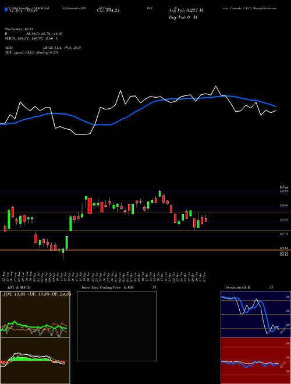
Task: Click the lowest candlestick with the long lower wick
Action: pos(63,253)
